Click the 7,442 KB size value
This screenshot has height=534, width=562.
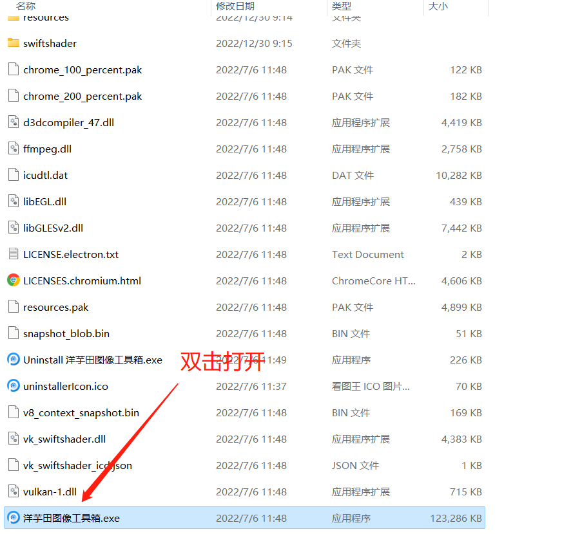[x=461, y=228]
